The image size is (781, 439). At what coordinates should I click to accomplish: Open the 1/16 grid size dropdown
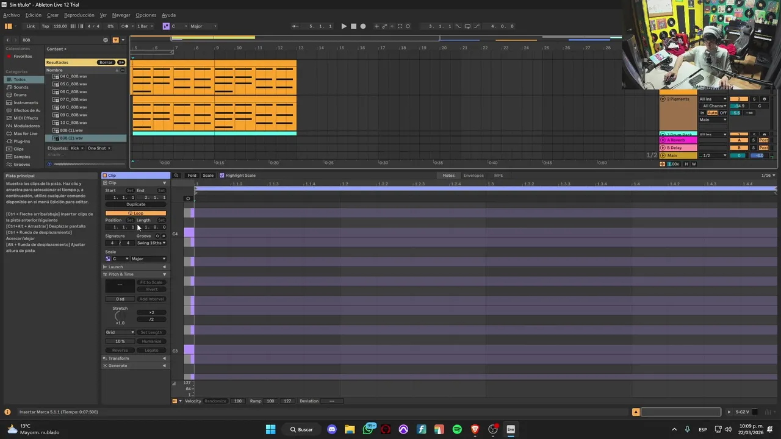coord(768,176)
